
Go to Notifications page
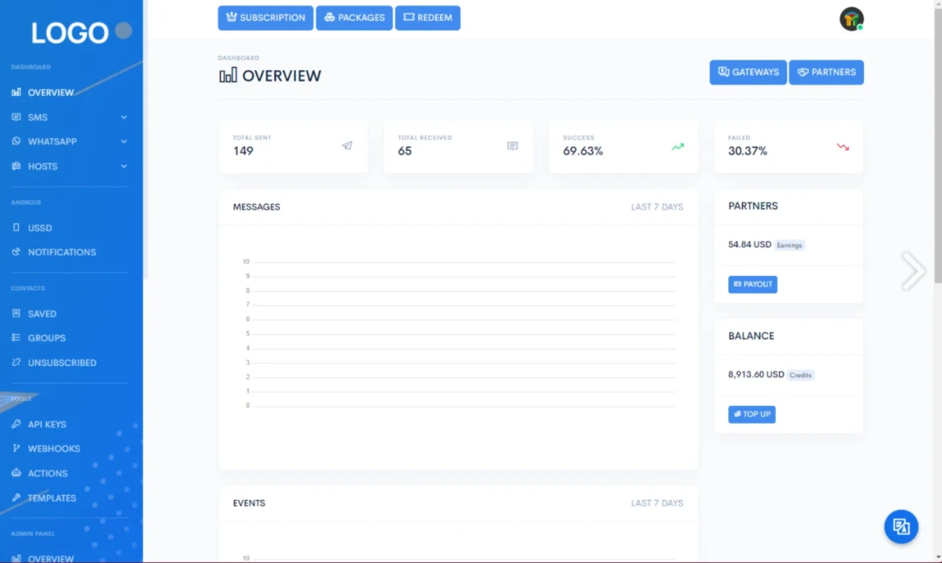62,252
